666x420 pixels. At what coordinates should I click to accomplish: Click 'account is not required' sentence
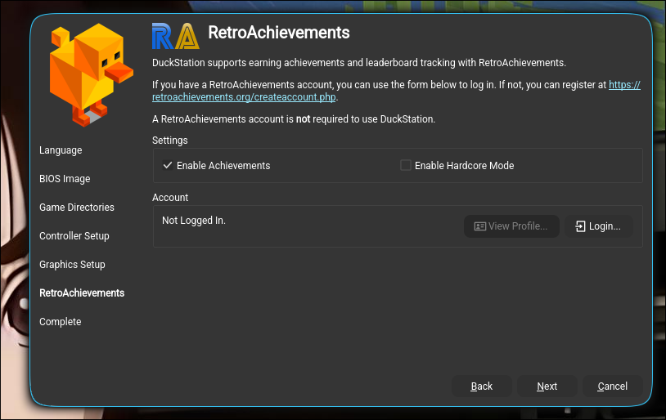click(294, 119)
